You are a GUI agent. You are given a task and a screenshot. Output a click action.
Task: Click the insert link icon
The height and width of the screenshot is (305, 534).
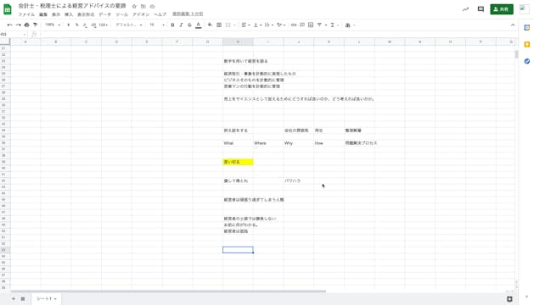(294, 25)
